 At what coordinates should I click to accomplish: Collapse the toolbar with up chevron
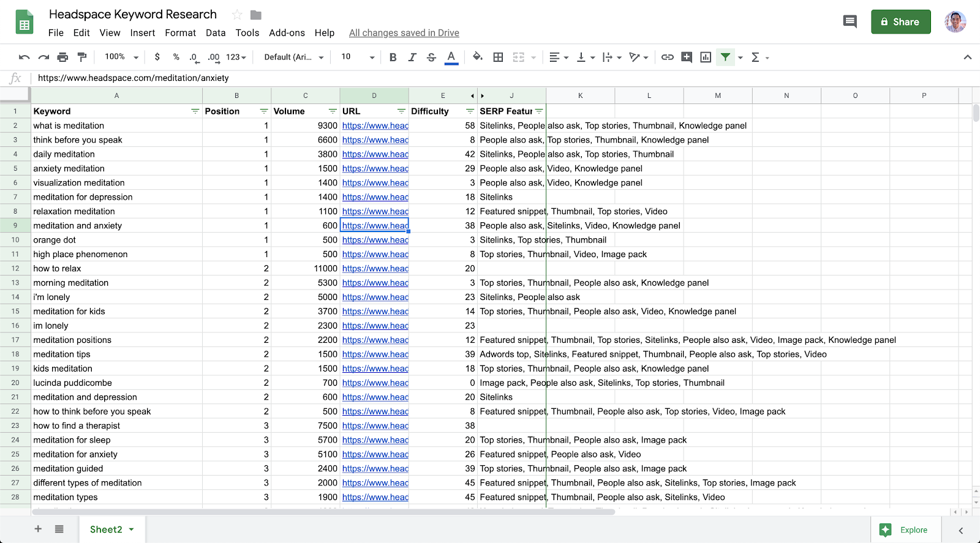pos(968,57)
